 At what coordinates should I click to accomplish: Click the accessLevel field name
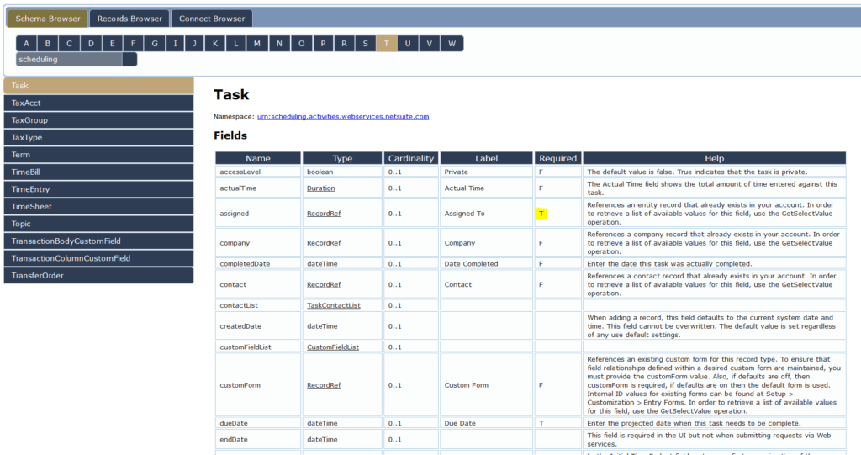pyautogui.click(x=240, y=172)
